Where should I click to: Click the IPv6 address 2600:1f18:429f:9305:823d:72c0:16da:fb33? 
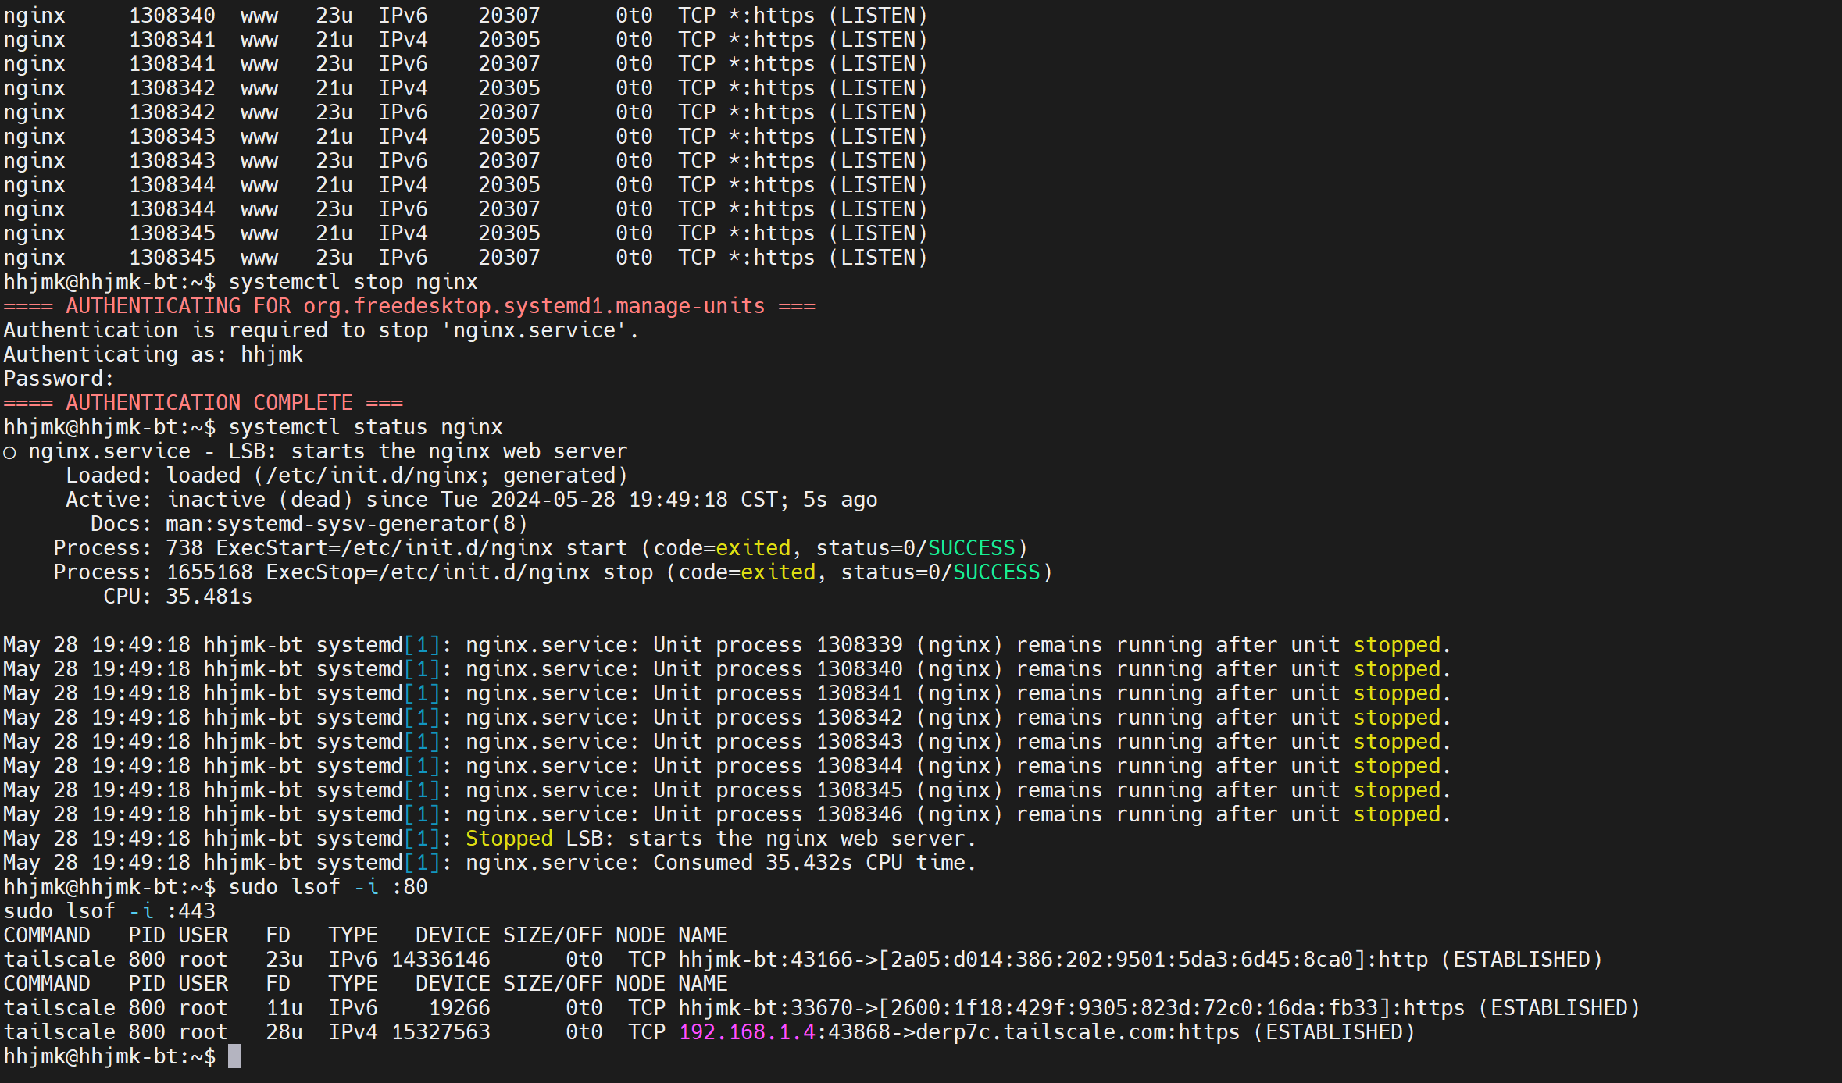(1141, 1008)
